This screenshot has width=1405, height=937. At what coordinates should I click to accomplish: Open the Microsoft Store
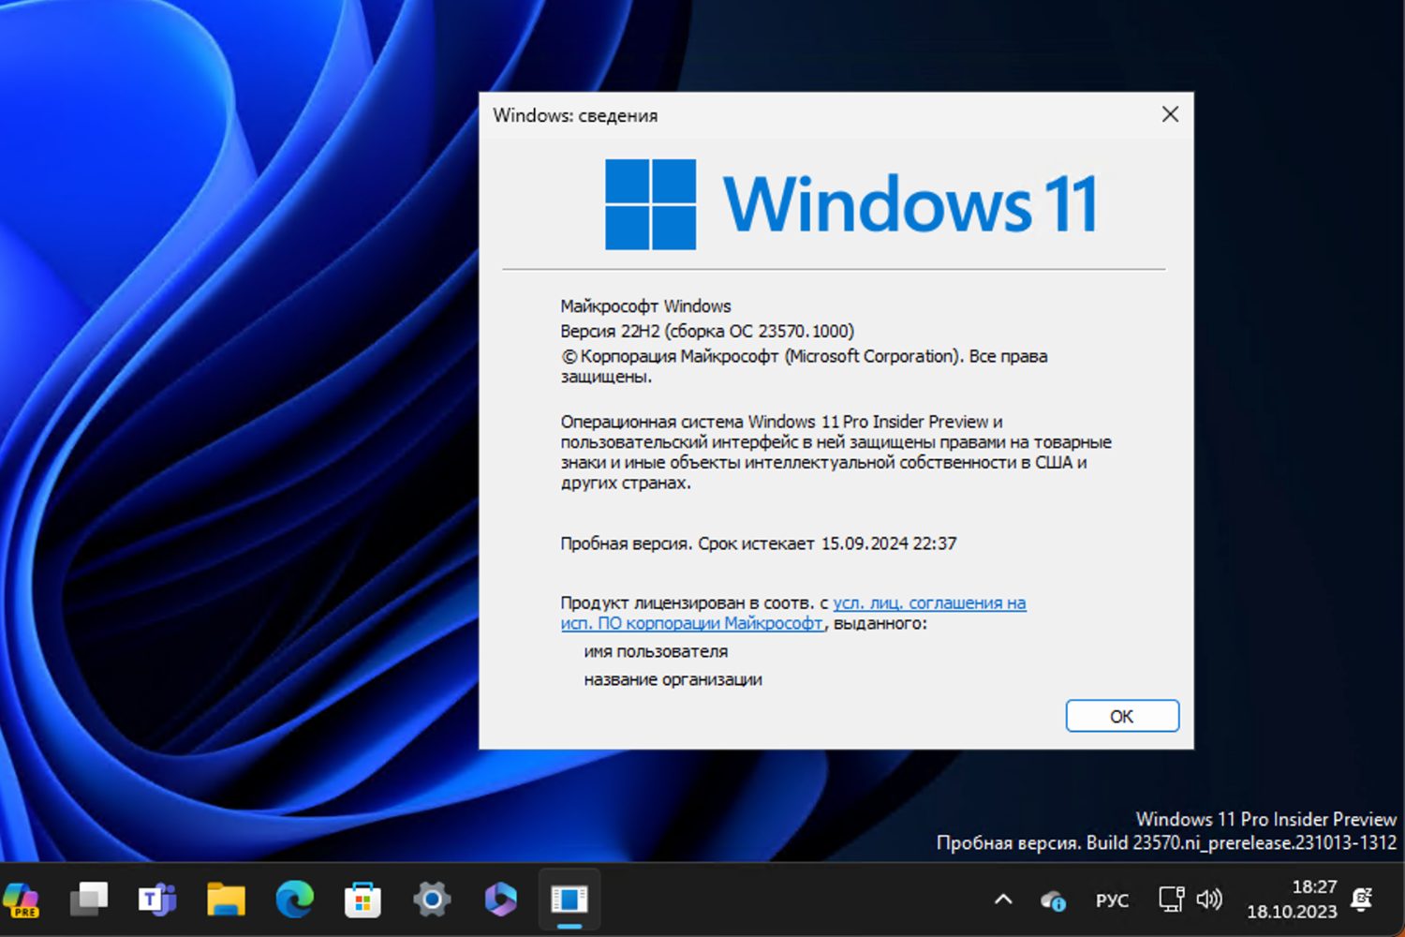(362, 900)
